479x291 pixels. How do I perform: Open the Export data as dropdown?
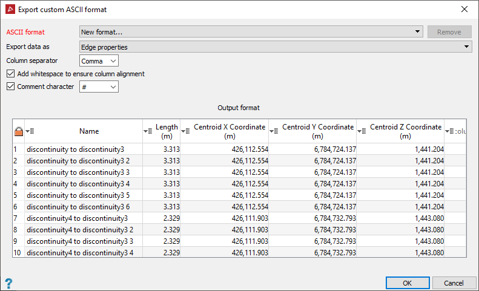click(x=276, y=47)
